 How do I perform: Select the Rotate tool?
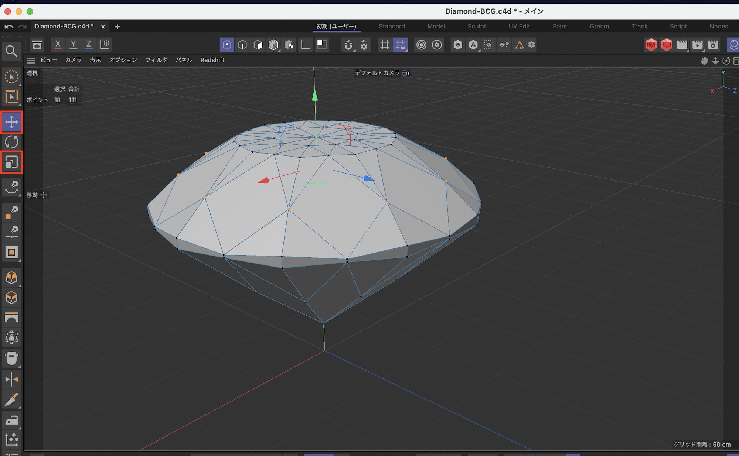[11, 142]
